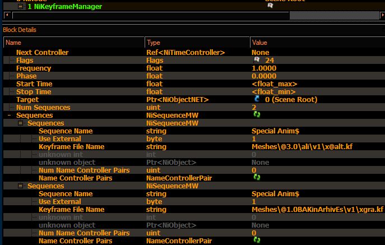Click the flag icon in NiKeyframeManager row

[x=270, y=6]
